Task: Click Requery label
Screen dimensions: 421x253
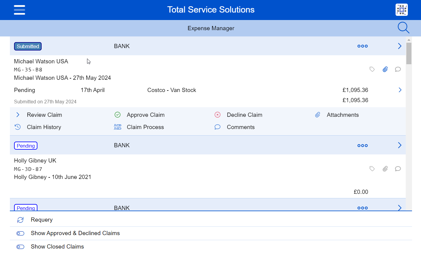Action: (x=42, y=220)
